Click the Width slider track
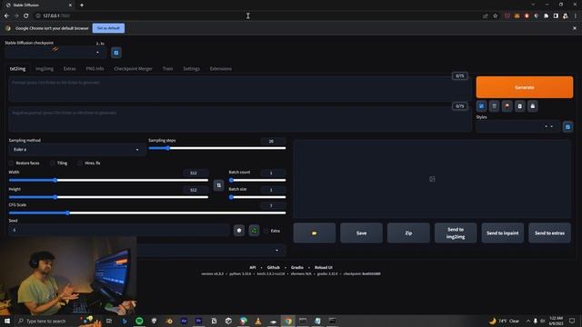This screenshot has height=327, width=582. pos(108,180)
